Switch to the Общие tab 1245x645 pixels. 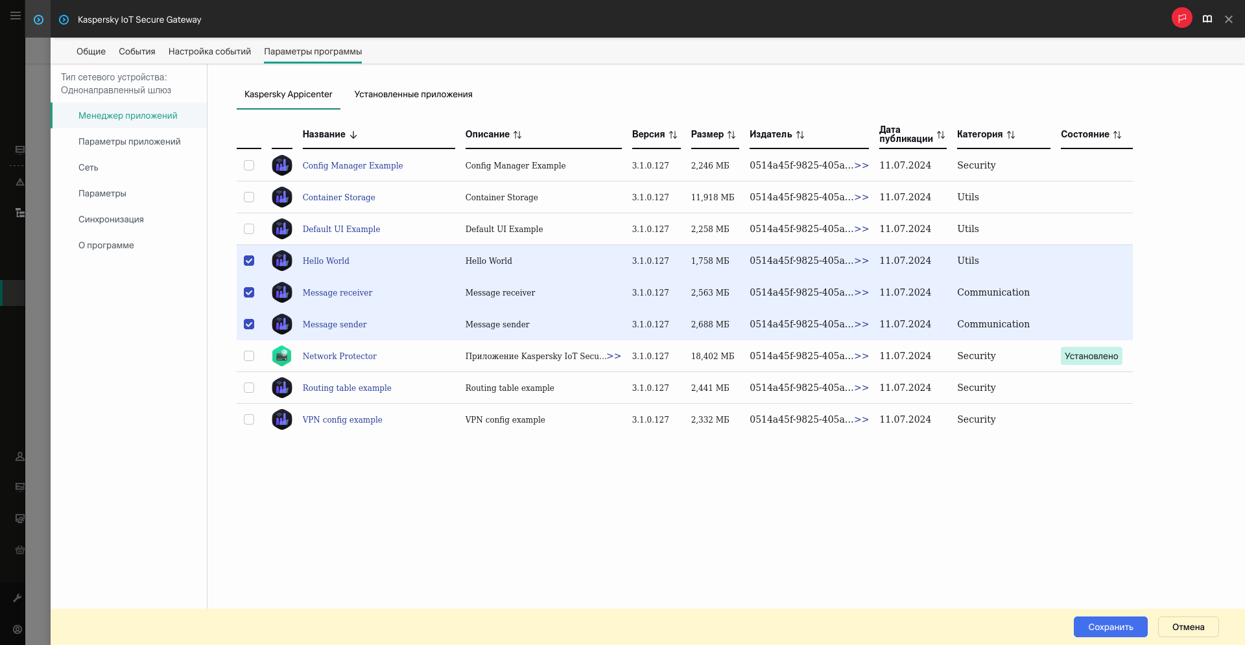coord(91,51)
